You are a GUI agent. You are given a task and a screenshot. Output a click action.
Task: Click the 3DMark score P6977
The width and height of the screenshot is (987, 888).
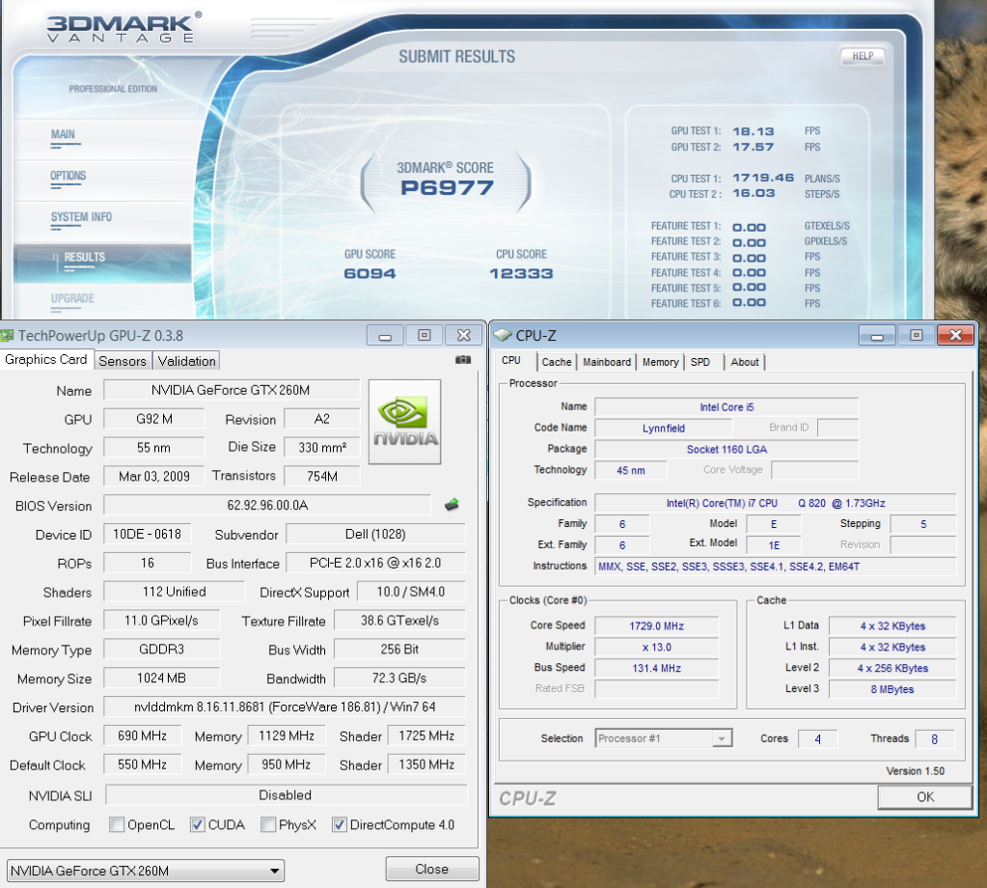point(447,187)
